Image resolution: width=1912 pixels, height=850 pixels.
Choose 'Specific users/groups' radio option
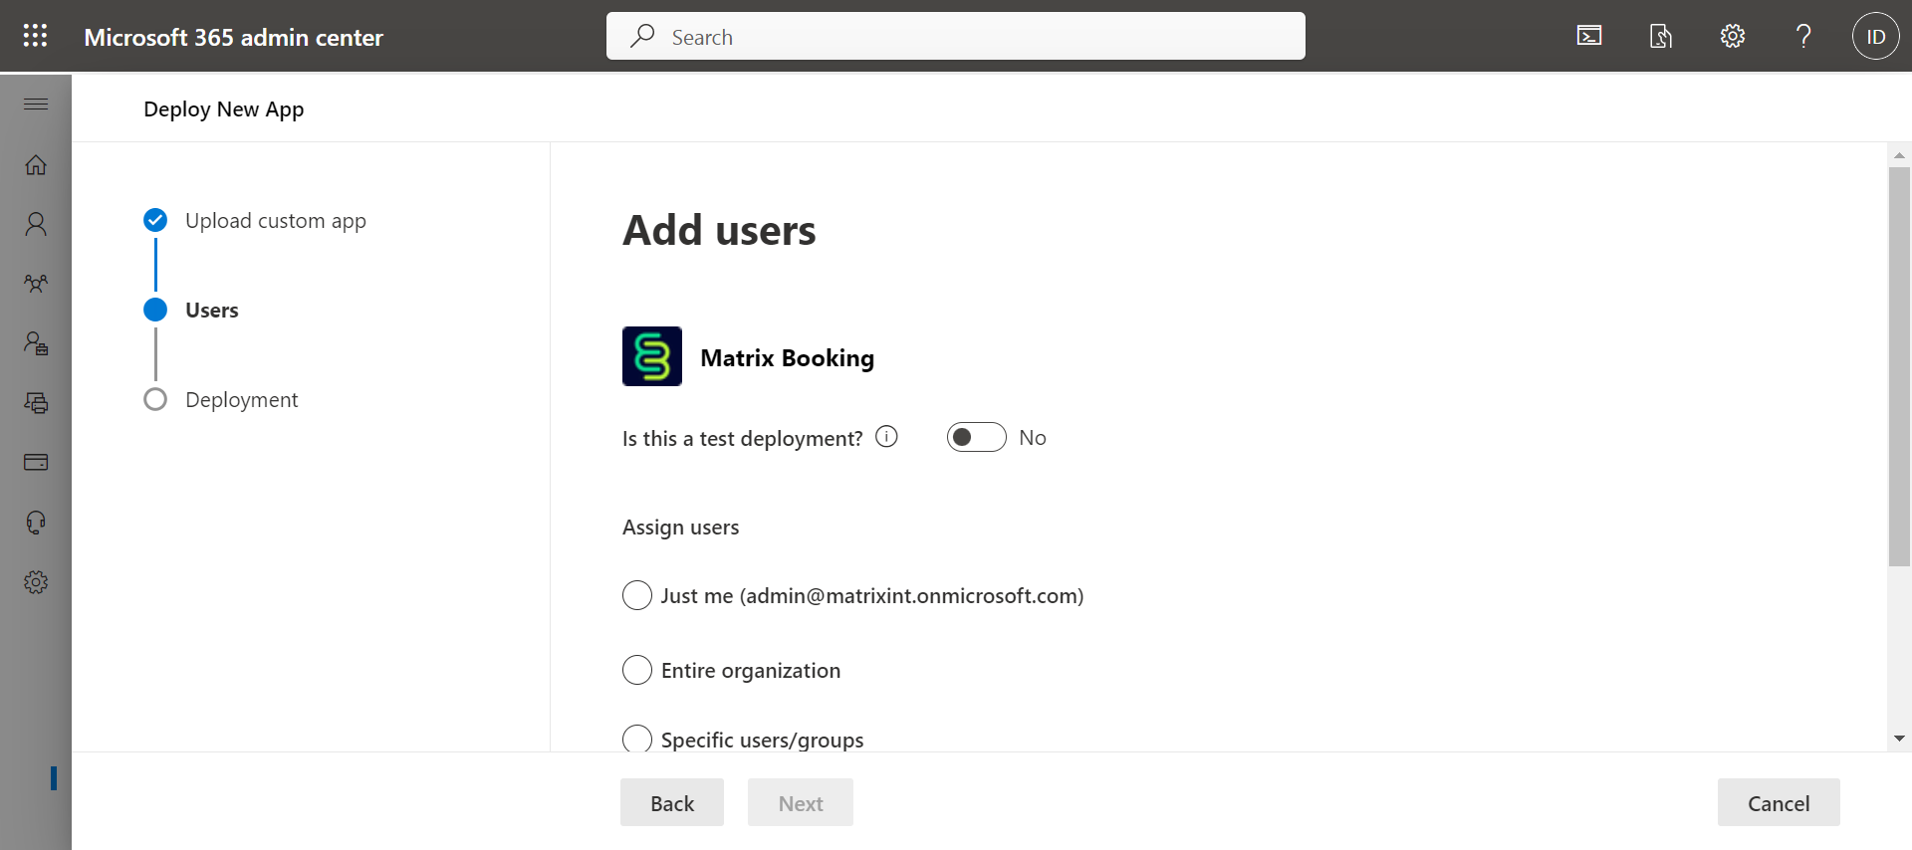pyautogui.click(x=637, y=739)
